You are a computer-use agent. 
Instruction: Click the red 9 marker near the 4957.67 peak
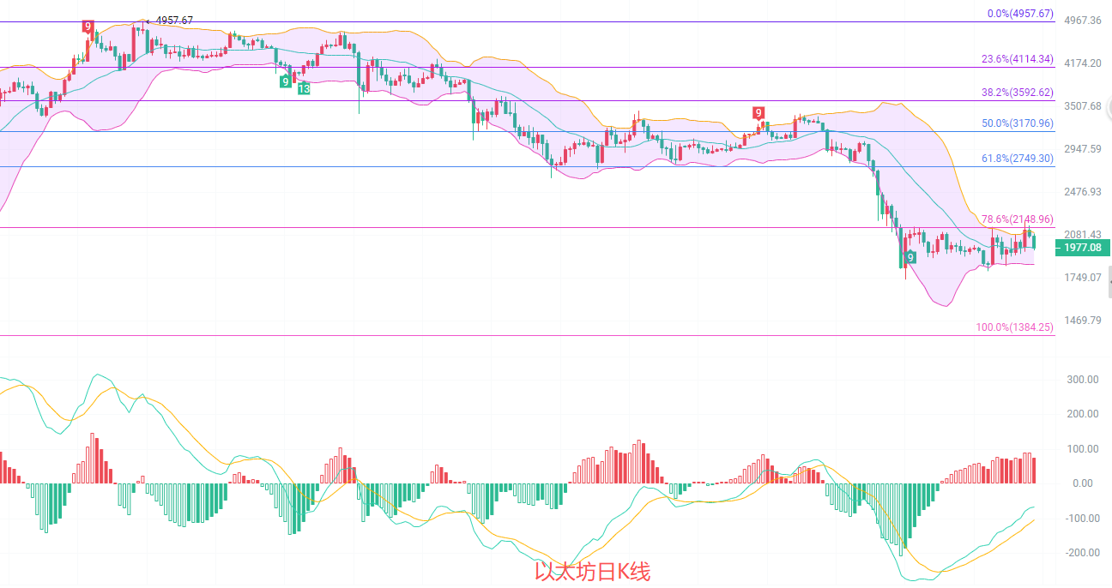pyautogui.click(x=88, y=27)
